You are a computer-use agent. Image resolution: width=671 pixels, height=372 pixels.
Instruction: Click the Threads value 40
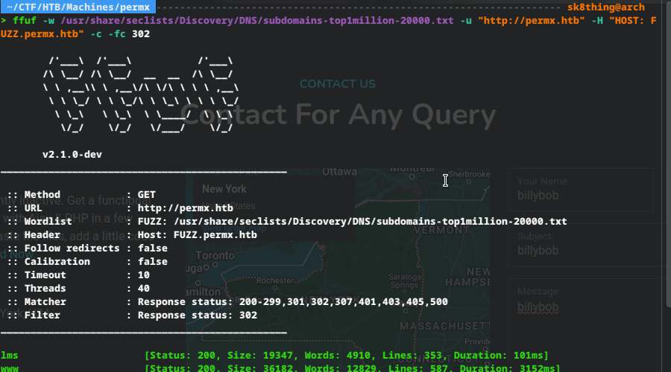143,289
